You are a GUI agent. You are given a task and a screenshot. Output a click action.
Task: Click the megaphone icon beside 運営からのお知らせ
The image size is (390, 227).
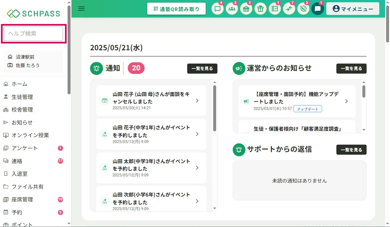tap(239, 68)
